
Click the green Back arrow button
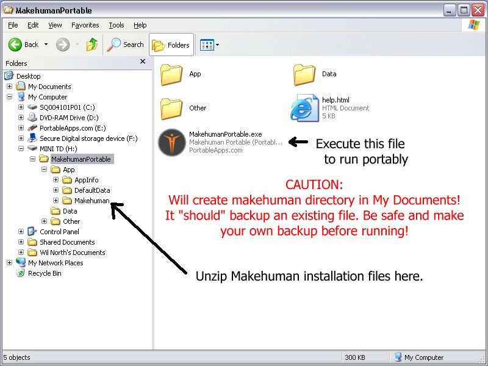15,45
